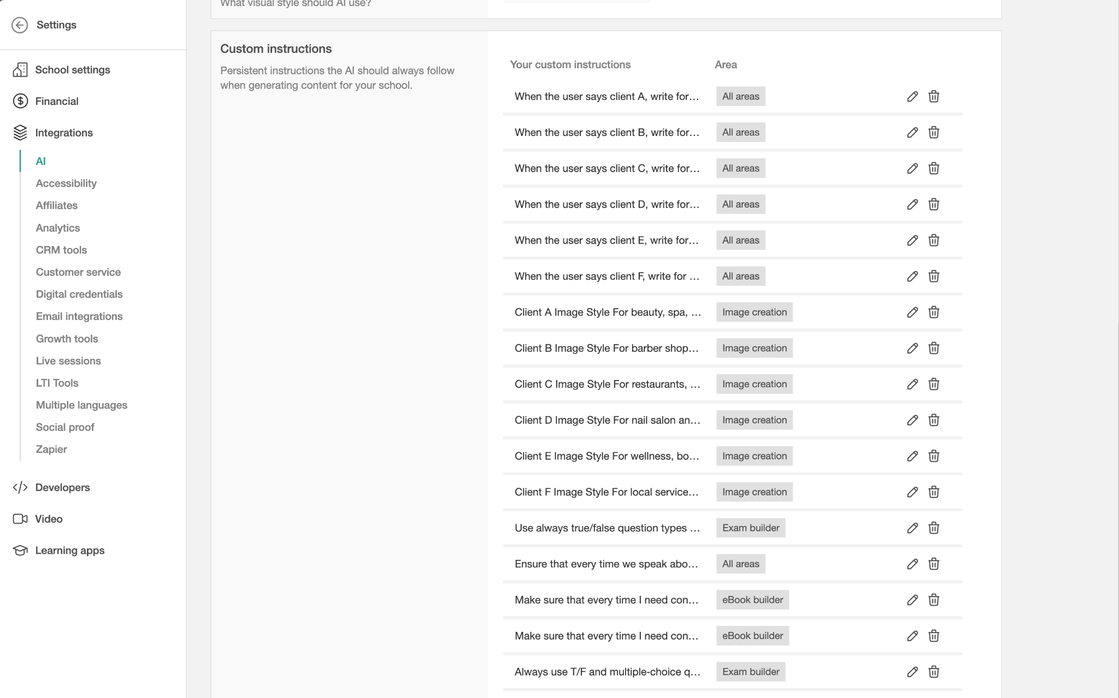Delete the Client F Image Style instruction

[x=934, y=492]
